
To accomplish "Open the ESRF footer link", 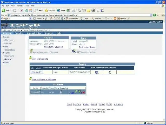I will [x=69, y=104].
